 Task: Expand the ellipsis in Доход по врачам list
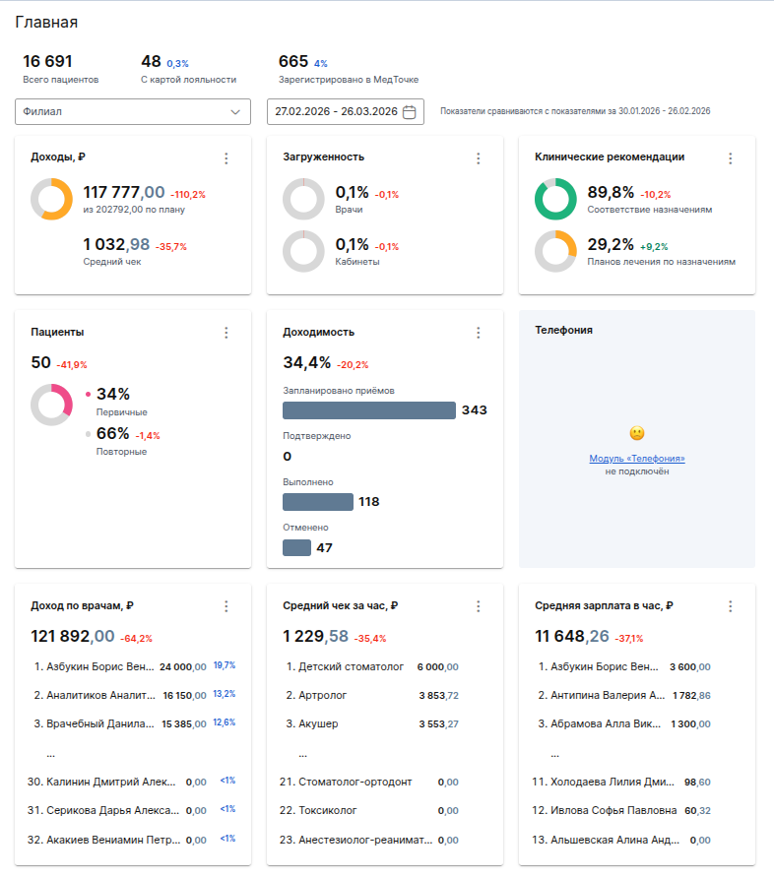tap(51, 754)
